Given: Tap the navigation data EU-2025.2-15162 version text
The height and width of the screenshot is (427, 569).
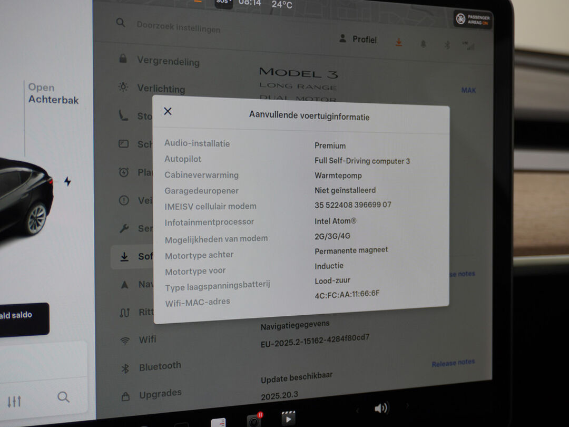Looking at the screenshot, I should (x=315, y=341).
